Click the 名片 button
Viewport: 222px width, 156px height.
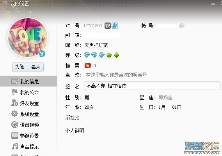pos(36,67)
